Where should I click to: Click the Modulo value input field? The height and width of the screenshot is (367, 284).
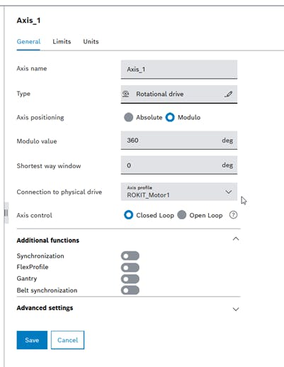coord(179,141)
